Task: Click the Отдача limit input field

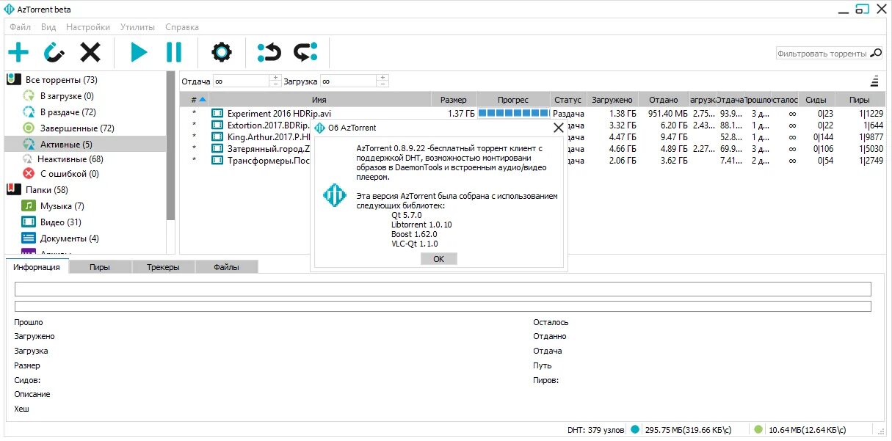Action: [242, 81]
